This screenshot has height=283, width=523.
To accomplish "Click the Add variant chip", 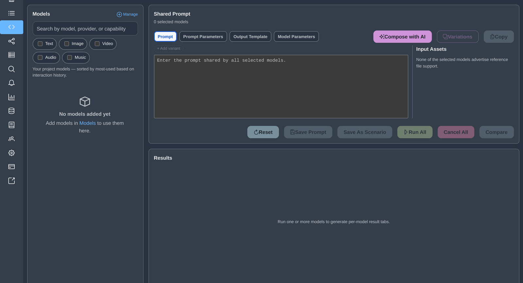I will [x=169, y=48].
